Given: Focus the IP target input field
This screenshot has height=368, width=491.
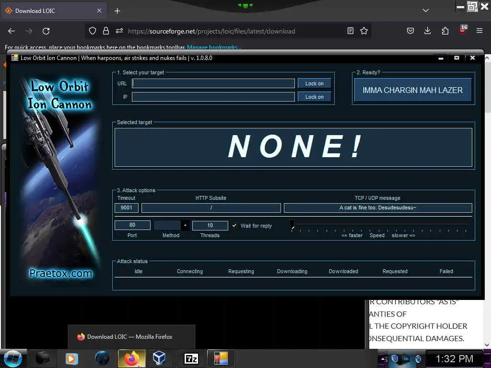Looking at the screenshot, I should click(x=213, y=97).
